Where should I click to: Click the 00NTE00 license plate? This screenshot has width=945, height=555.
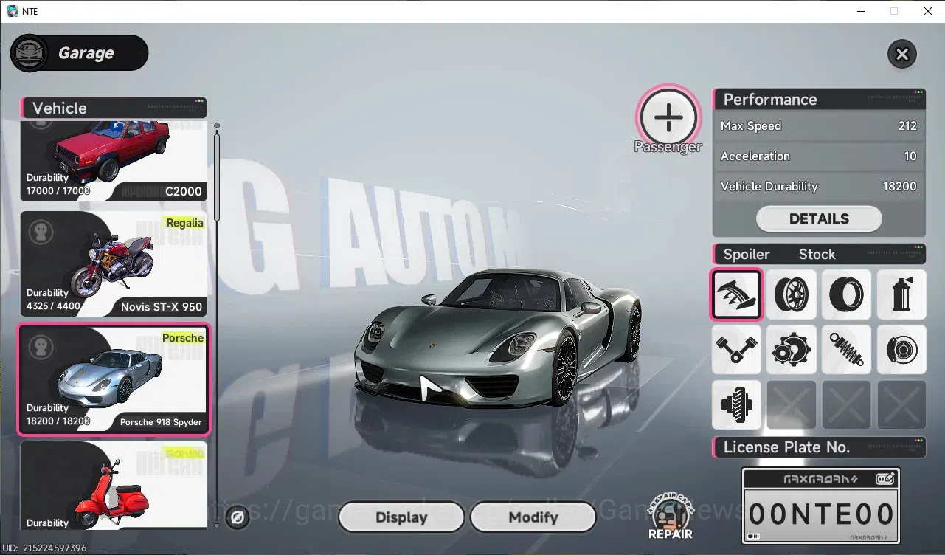(820, 514)
